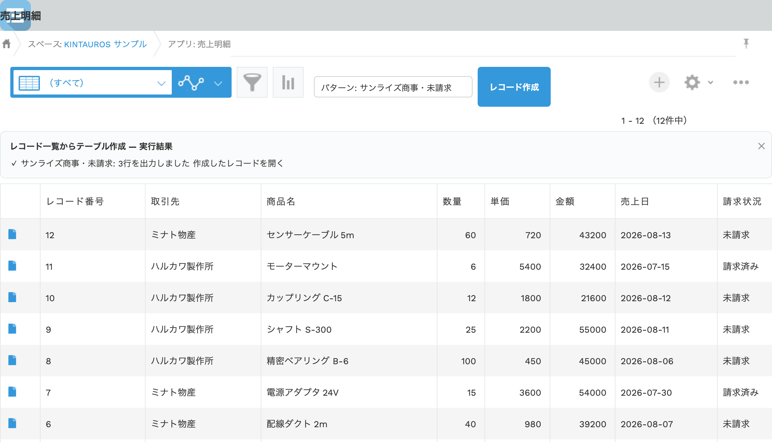
Task: Select the 精密ベアリング B-6 cell
Action: click(x=349, y=361)
